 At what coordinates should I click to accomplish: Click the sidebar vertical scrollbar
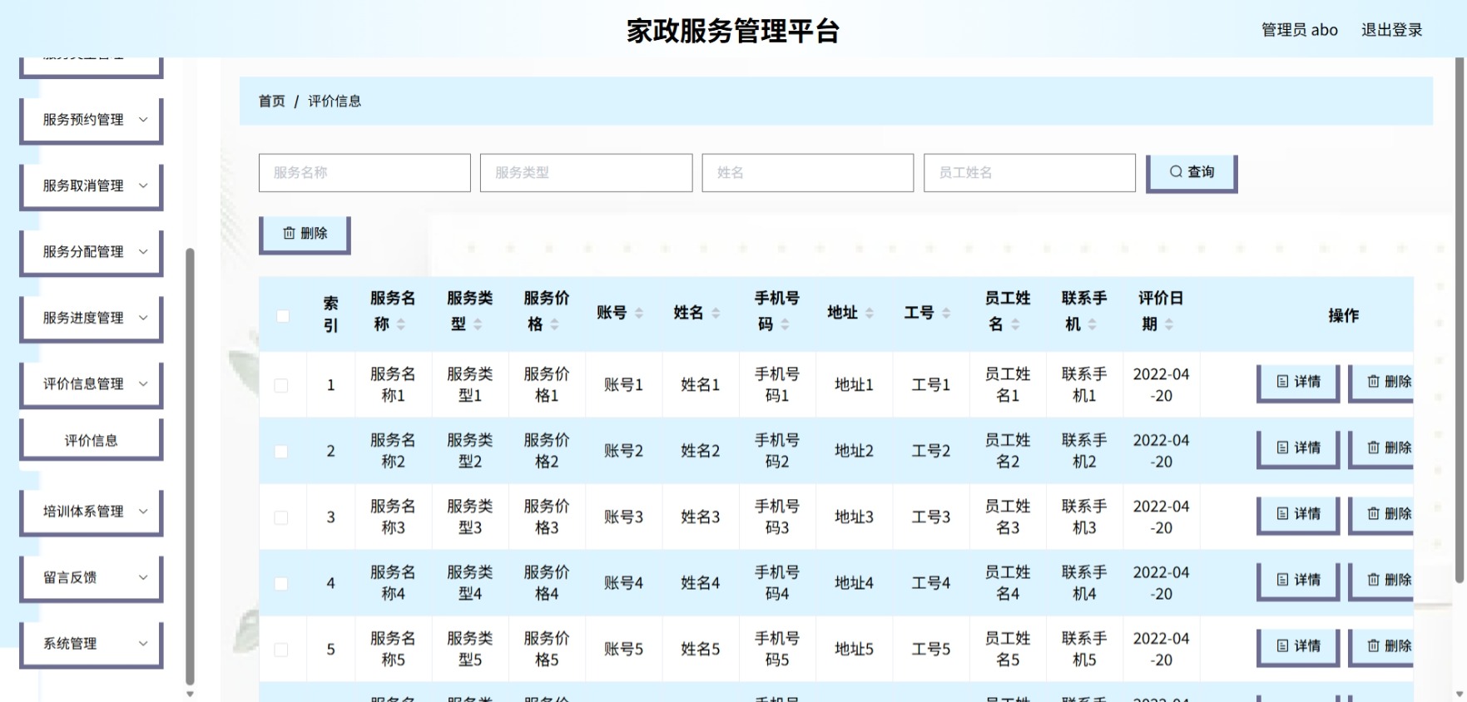(x=190, y=466)
